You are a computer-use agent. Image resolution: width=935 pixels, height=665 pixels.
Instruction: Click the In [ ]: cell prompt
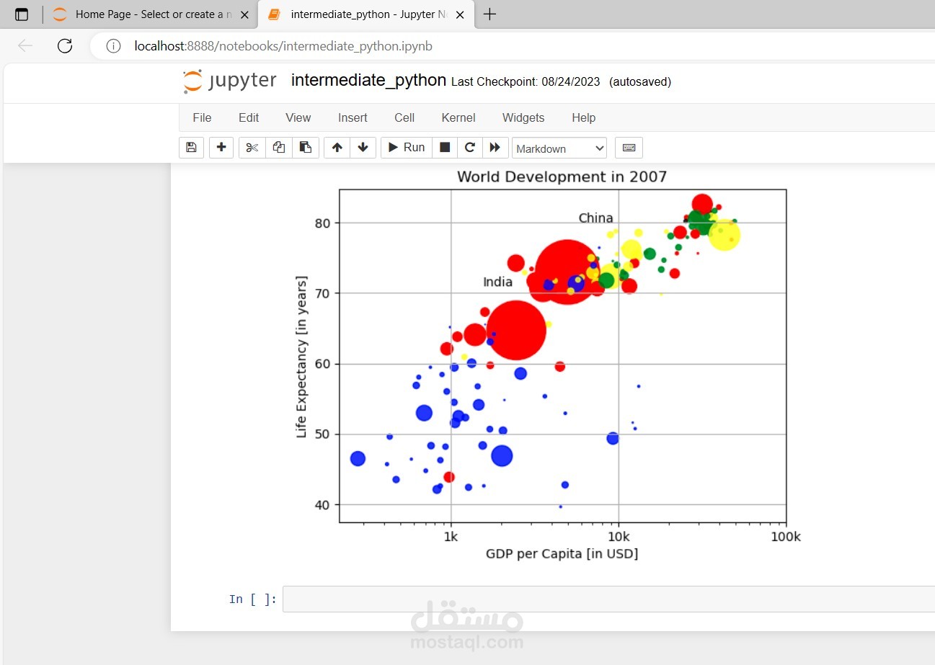pos(253,599)
